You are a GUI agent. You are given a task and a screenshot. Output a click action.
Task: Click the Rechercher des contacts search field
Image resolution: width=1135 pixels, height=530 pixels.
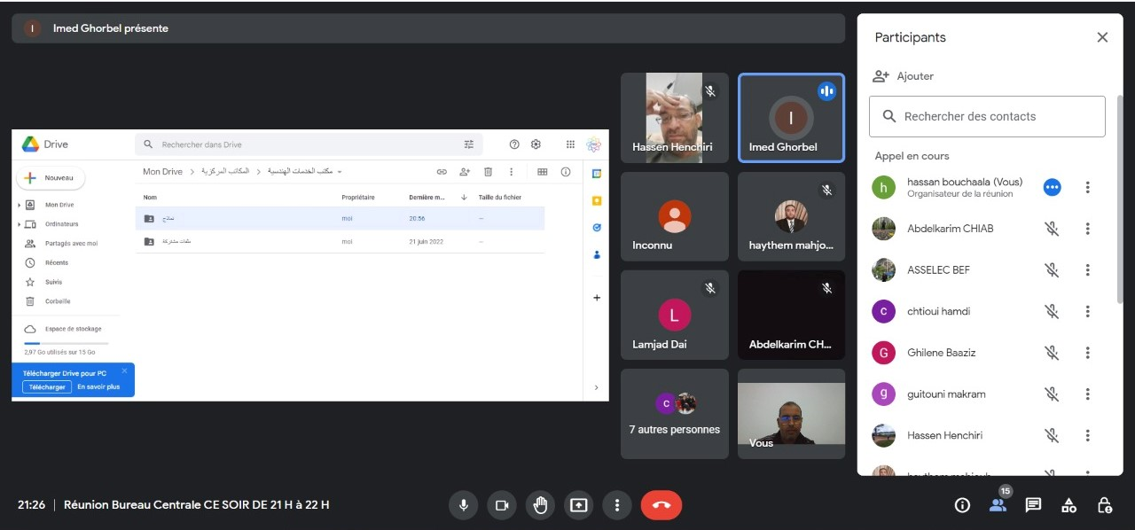[x=987, y=116]
